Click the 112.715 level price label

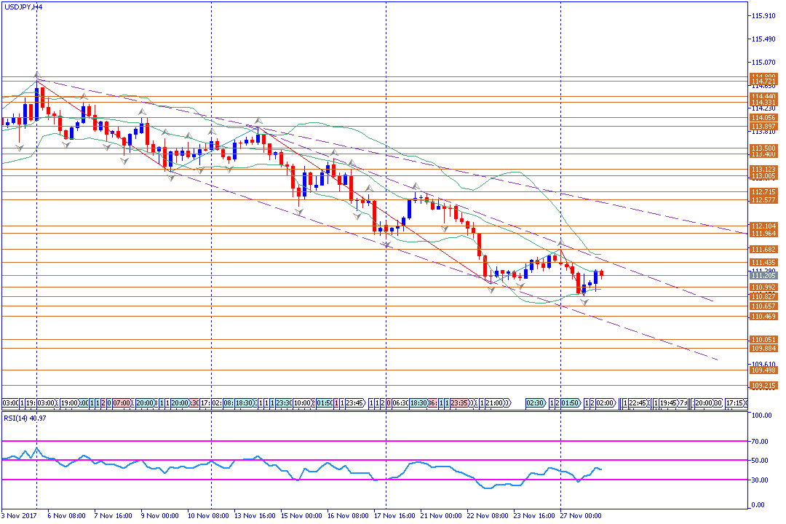click(x=763, y=192)
